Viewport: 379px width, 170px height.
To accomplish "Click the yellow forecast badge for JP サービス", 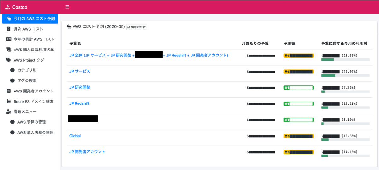I will point(298,72).
